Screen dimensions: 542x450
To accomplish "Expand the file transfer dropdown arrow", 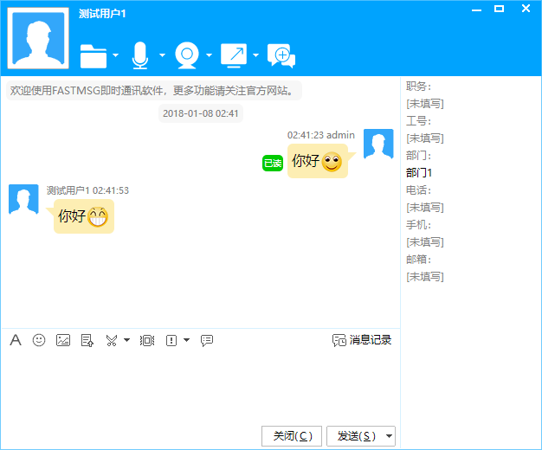I will [116, 55].
